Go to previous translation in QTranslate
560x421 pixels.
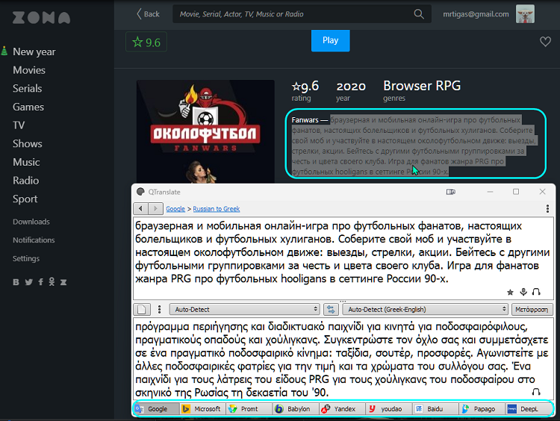pos(140,208)
